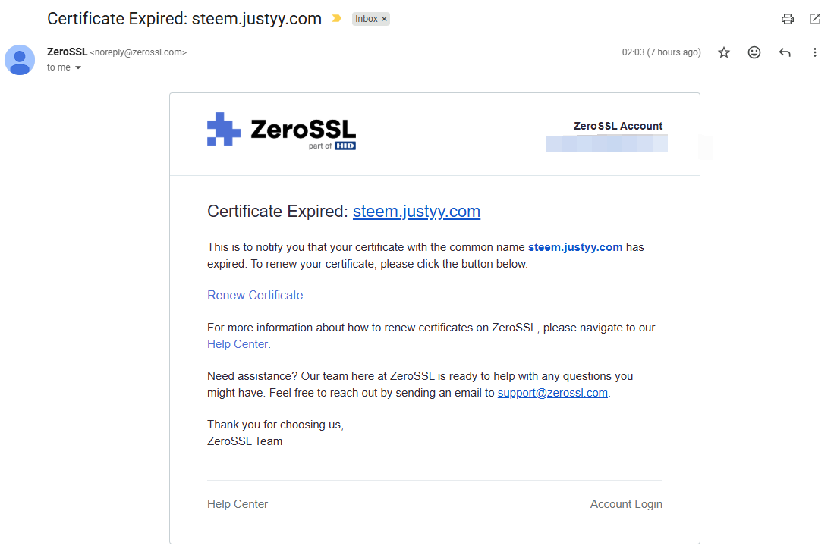Click sender name ZeroSSL
The image size is (834, 555).
67,52
